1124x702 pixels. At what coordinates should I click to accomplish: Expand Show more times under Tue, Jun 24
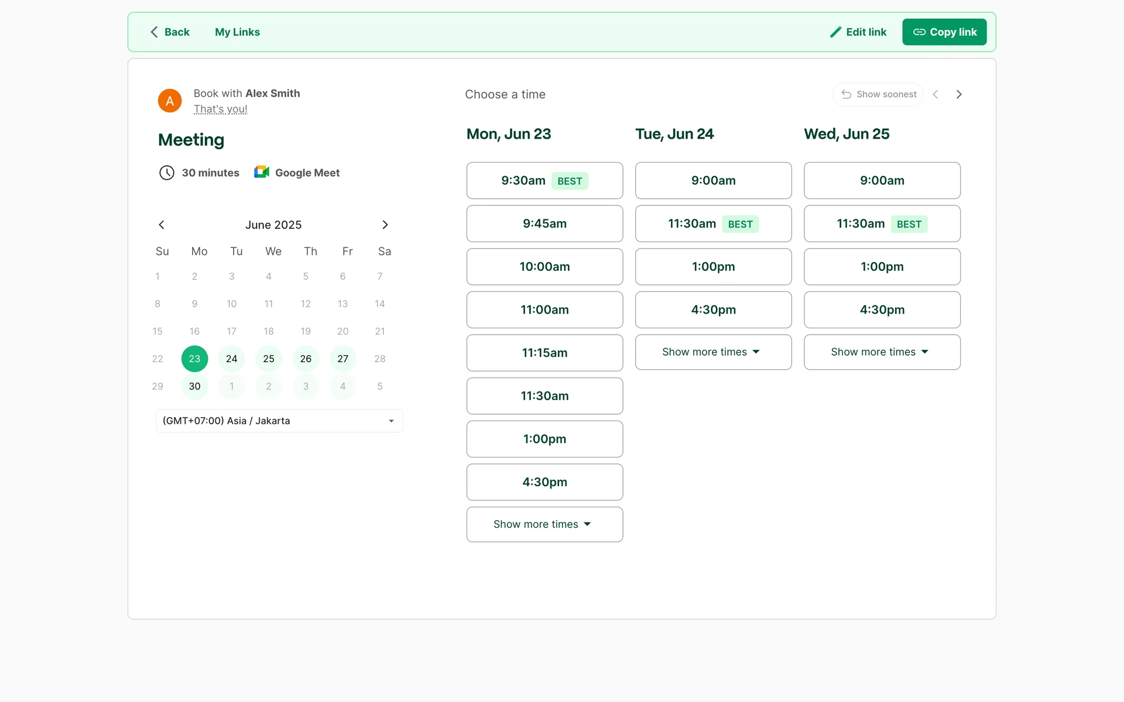tap(712, 352)
